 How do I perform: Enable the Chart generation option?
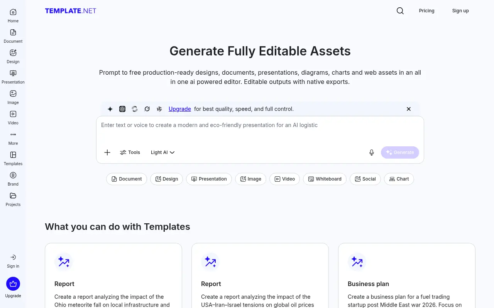click(x=399, y=179)
